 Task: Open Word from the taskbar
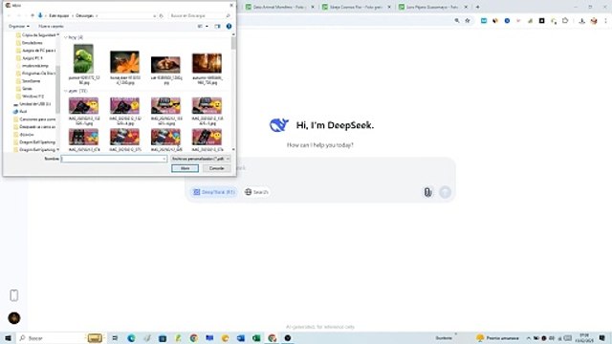click(241, 338)
